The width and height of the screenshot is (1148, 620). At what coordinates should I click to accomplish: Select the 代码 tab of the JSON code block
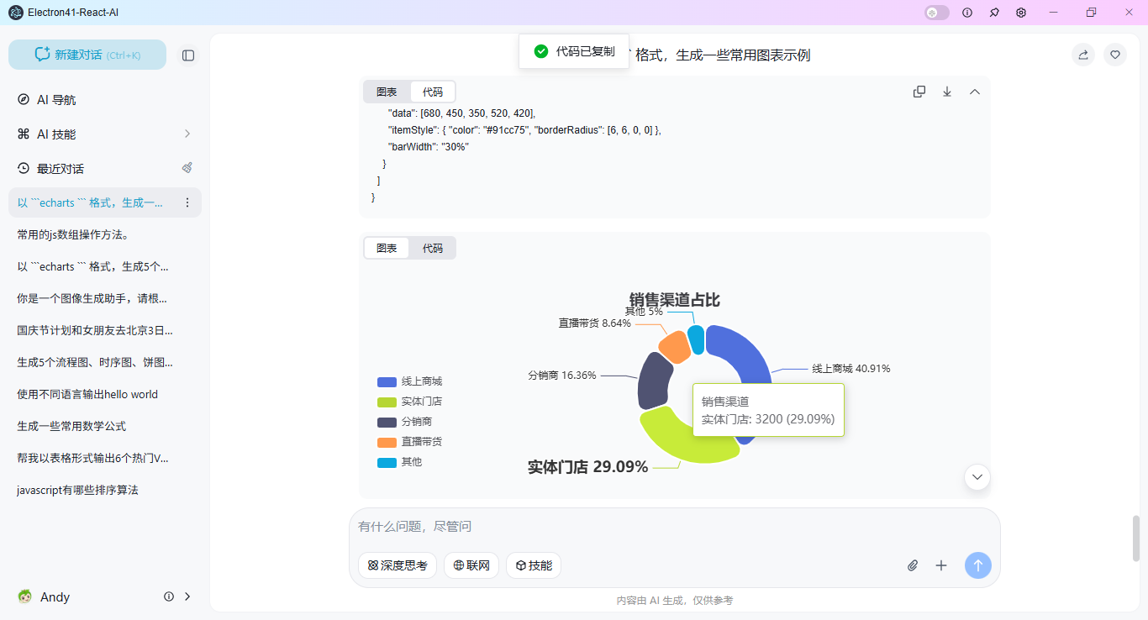[433, 92]
